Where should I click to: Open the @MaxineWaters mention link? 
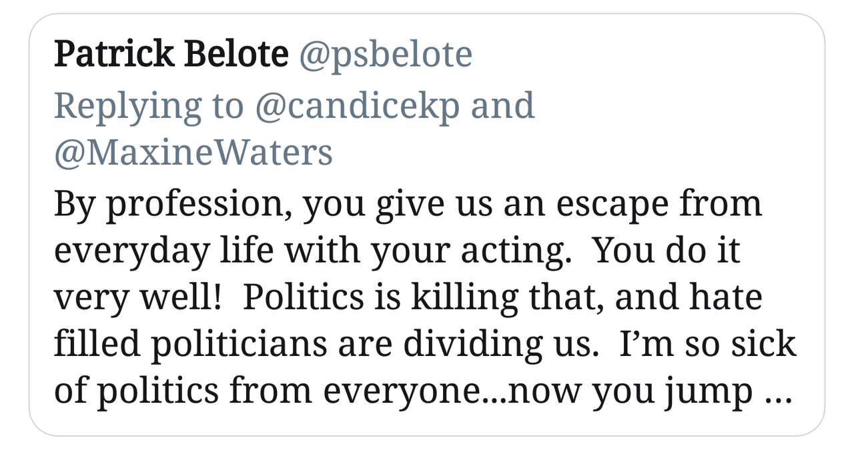click(x=193, y=153)
